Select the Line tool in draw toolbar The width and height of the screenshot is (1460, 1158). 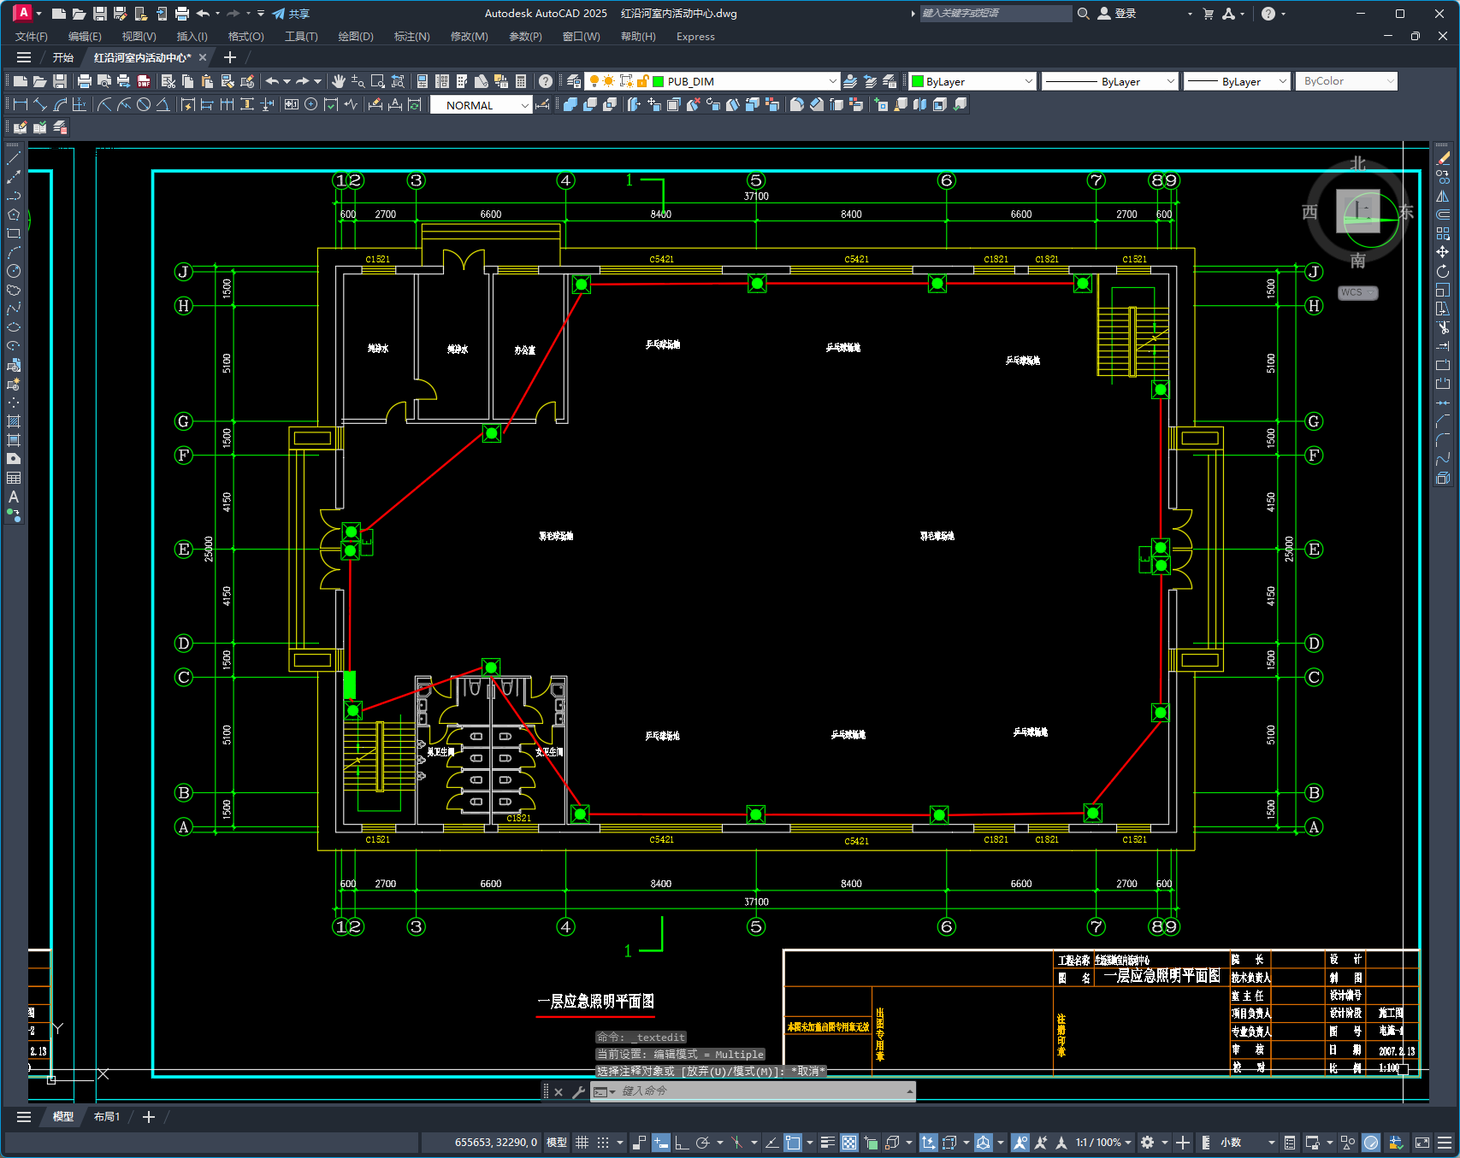point(14,158)
